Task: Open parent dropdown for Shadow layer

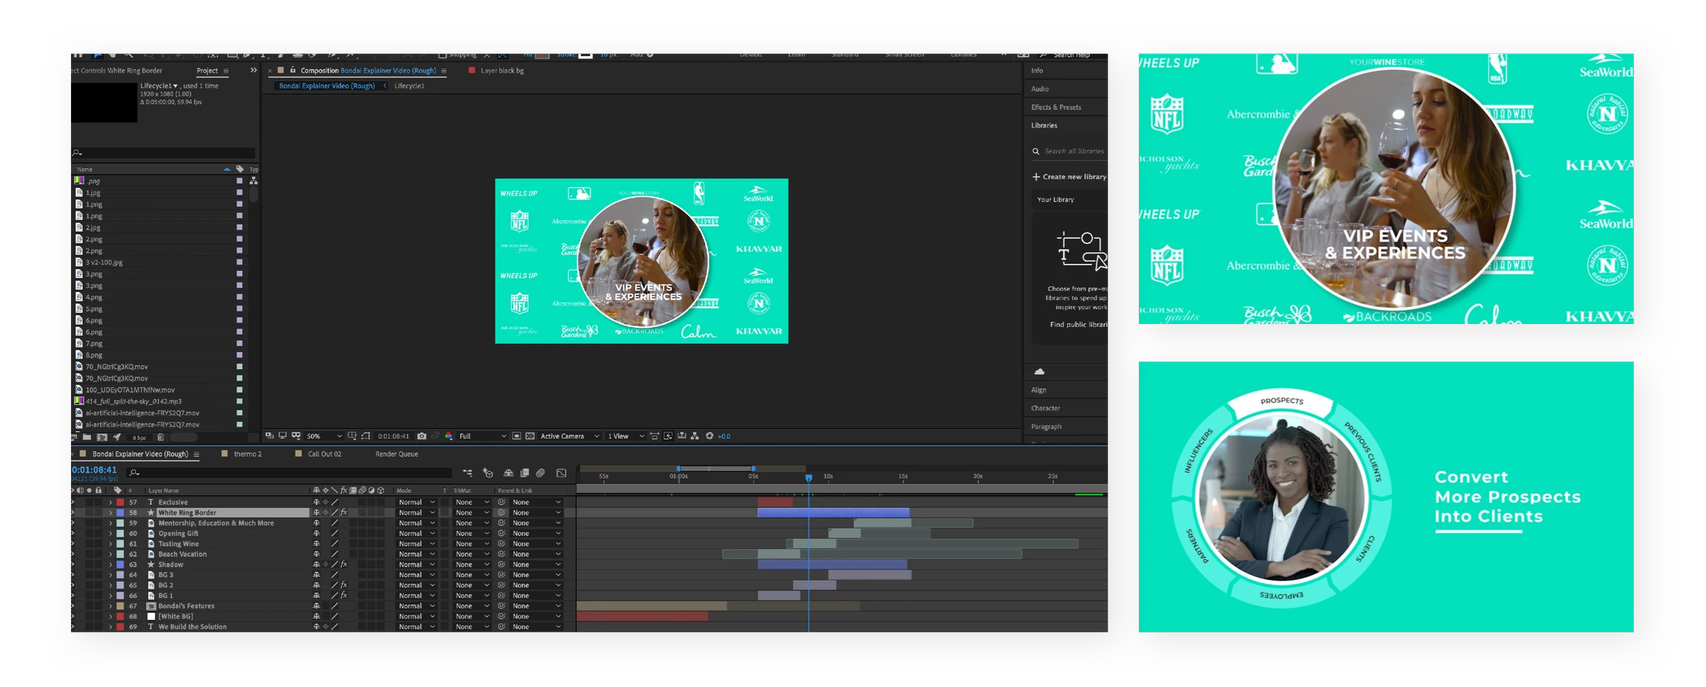Action: pyautogui.click(x=536, y=564)
